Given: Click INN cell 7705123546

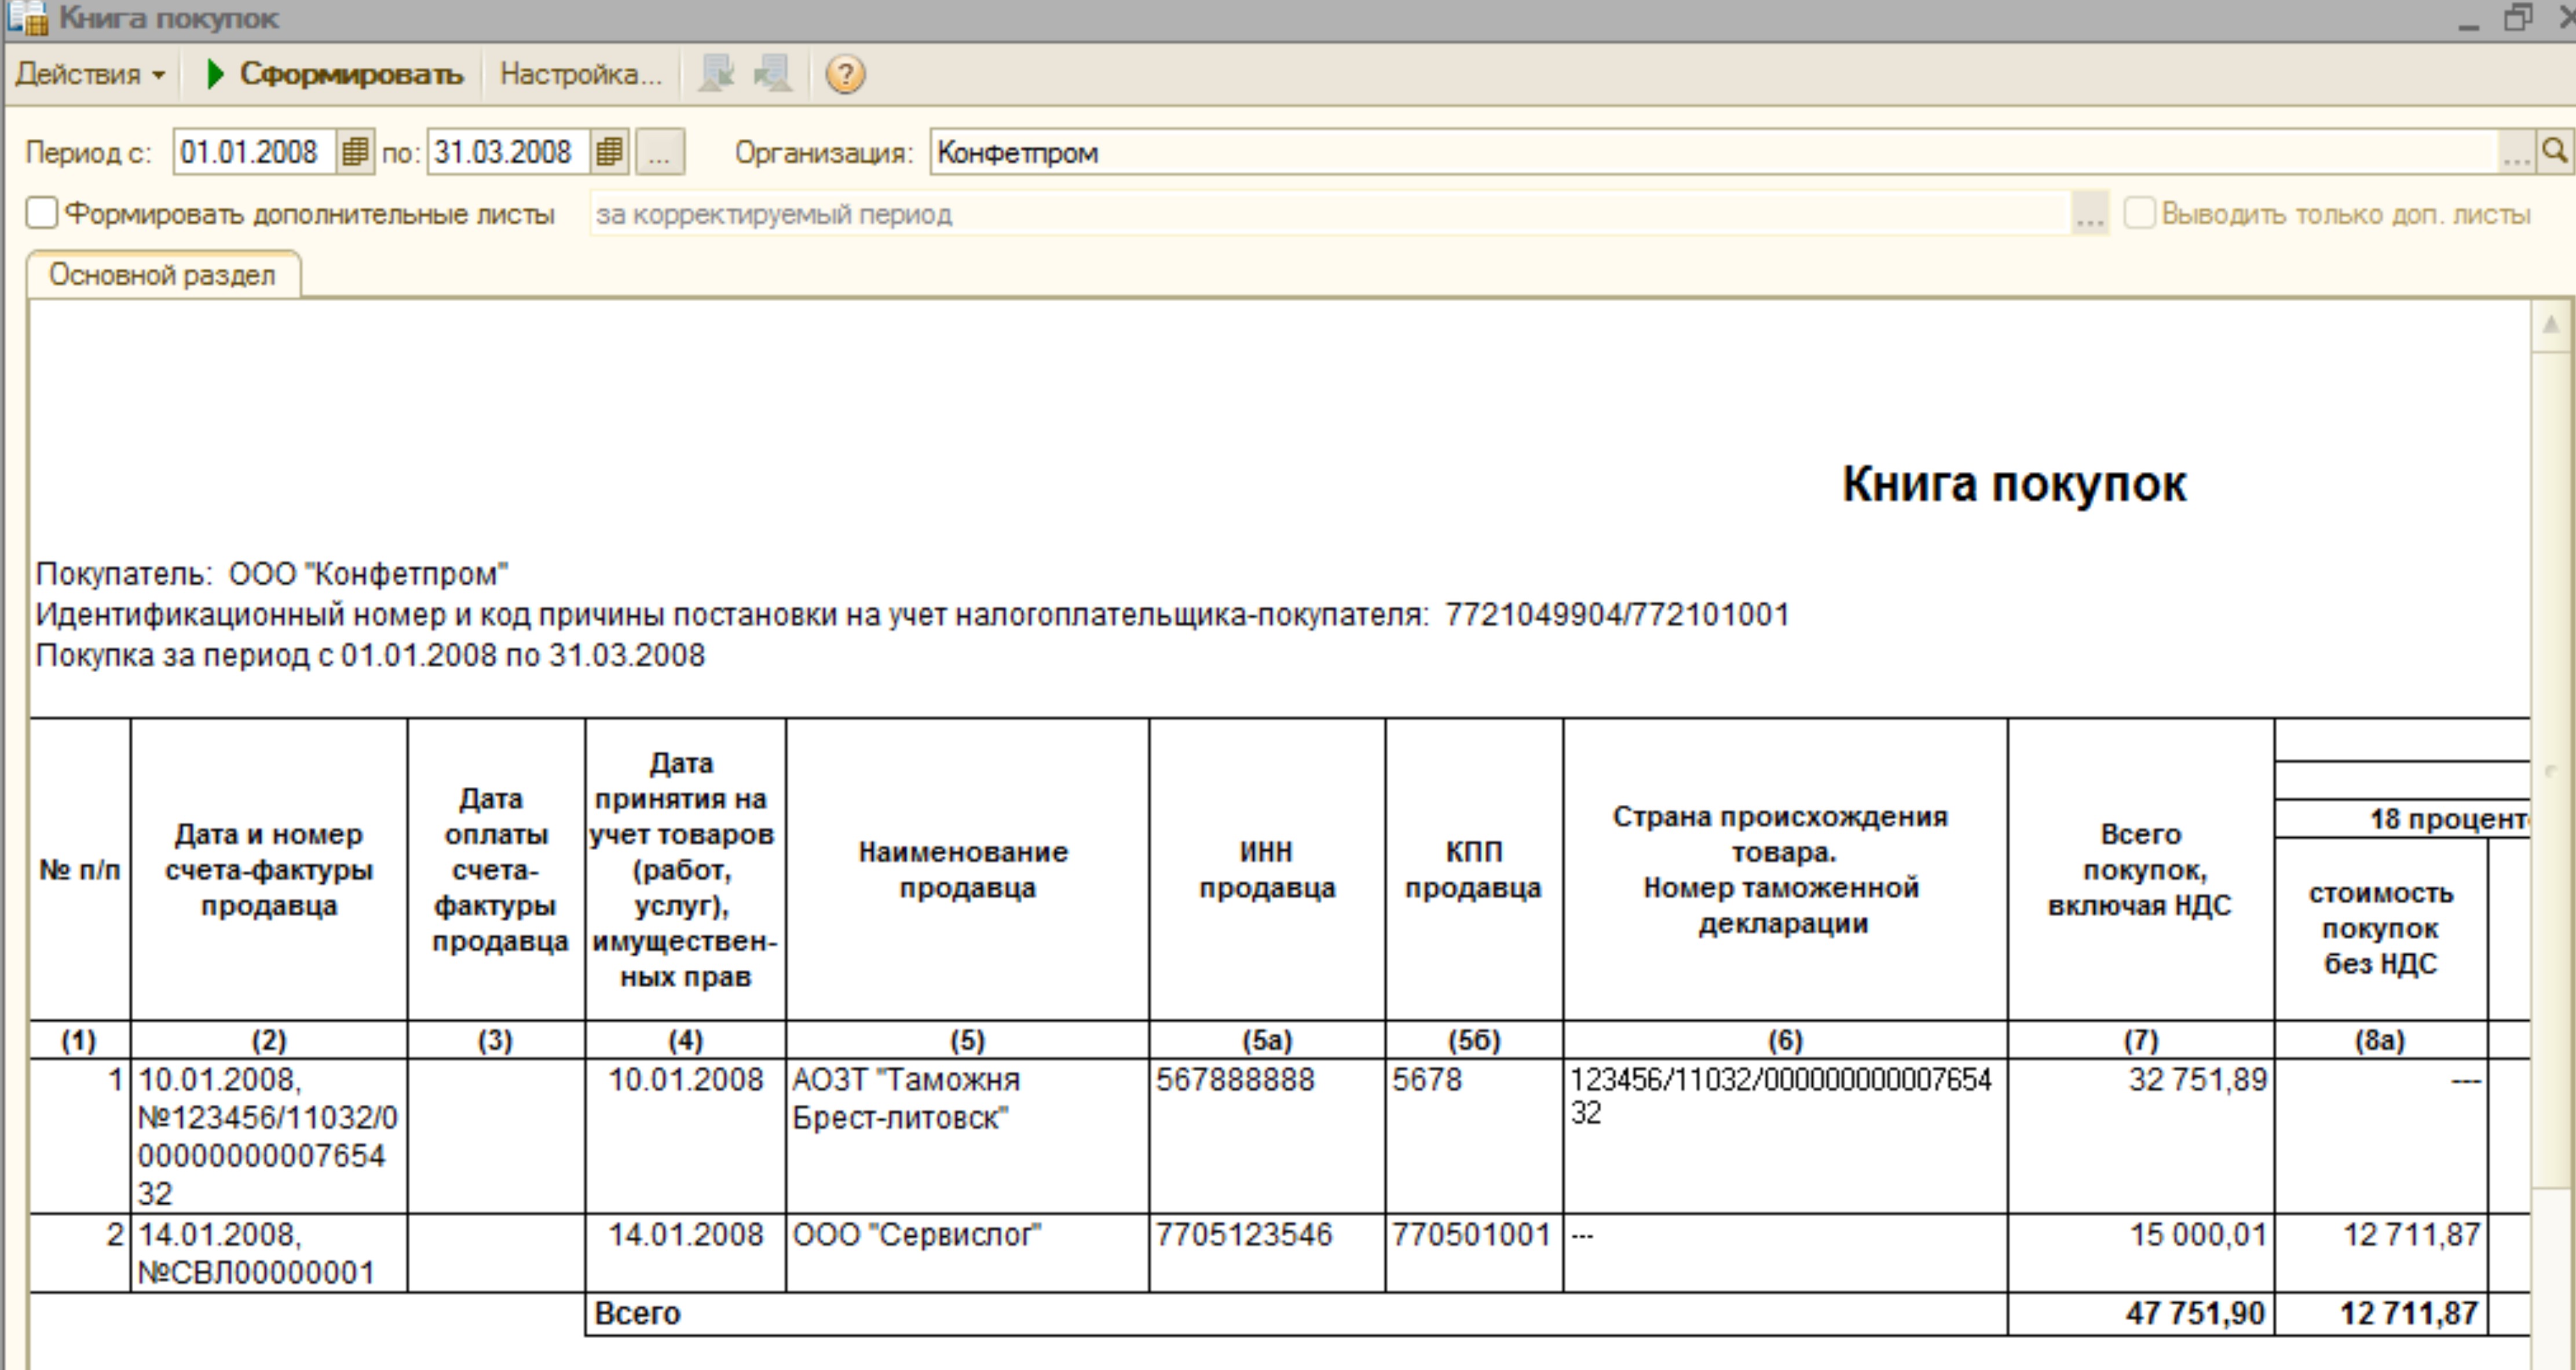Looking at the screenshot, I should click(1267, 1253).
